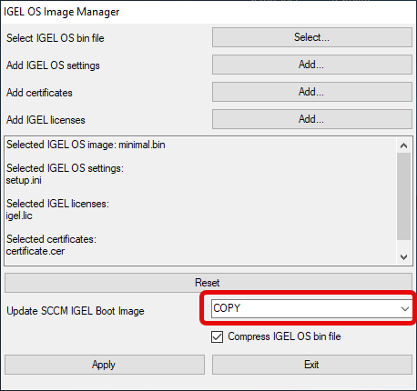The height and width of the screenshot is (391, 417).
Task: Uncheck Compress IGEL OS bin file
Action: point(217,336)
